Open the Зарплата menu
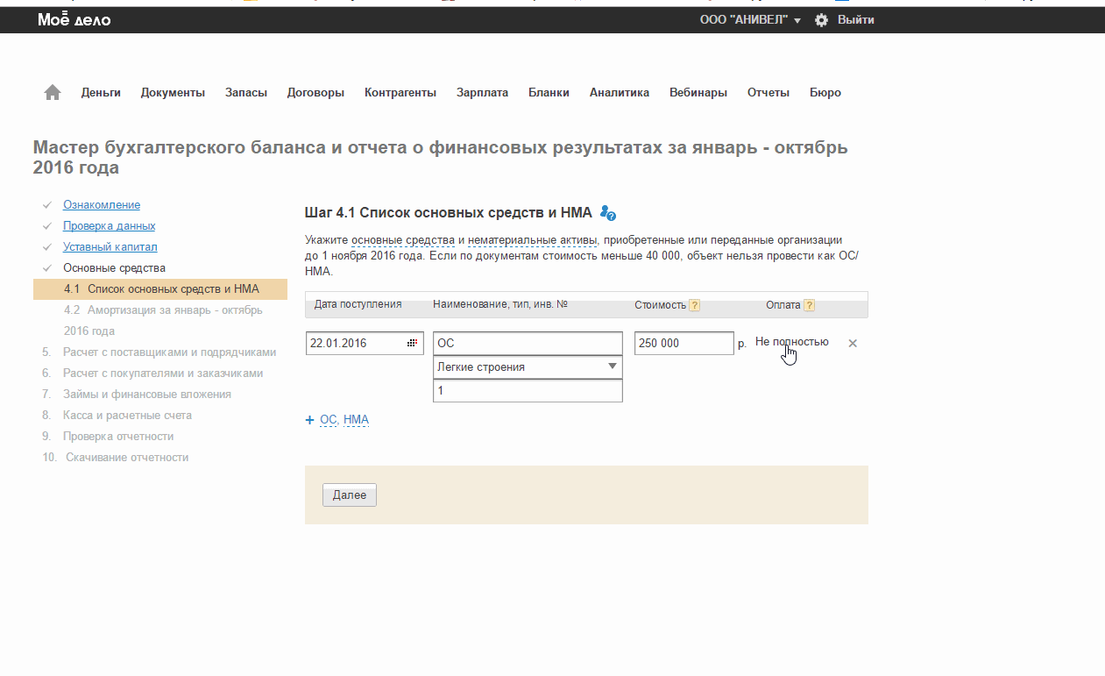The image size is (1105, 676). 482,92
